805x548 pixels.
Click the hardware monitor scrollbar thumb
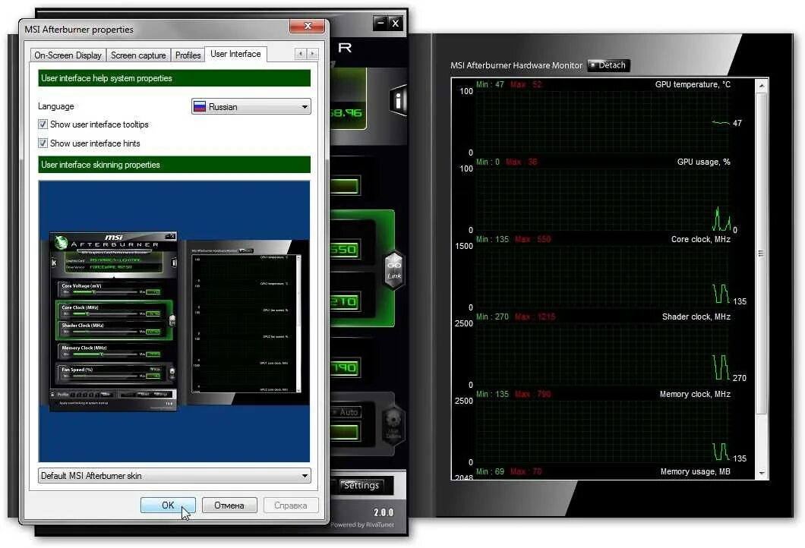pyautogui.click(x=761, y=254)
